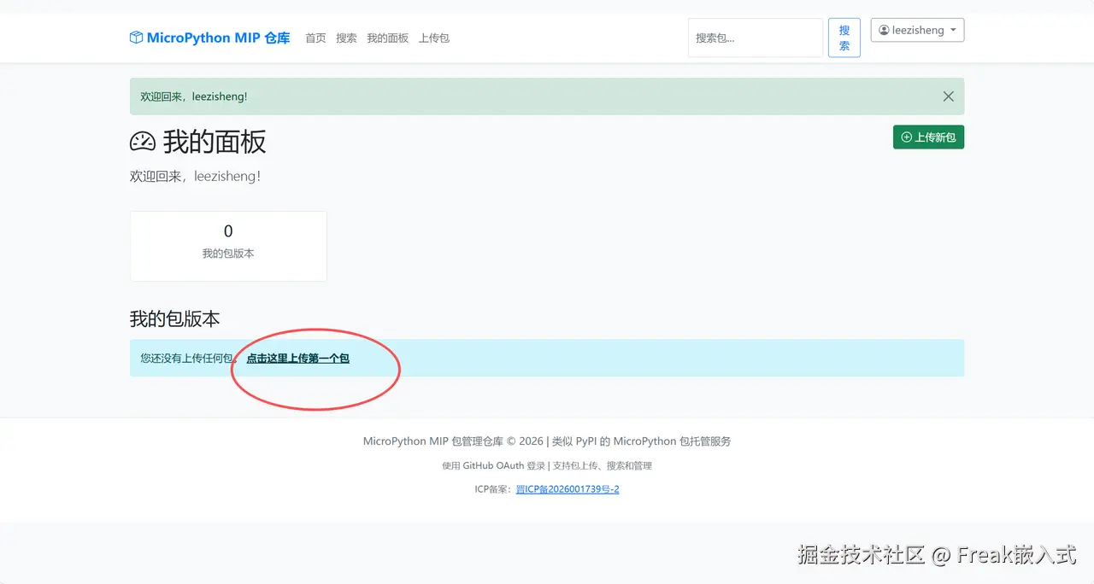Screen dimensions: 1094x584
Task: Focus the 搜索包 input field
Action: pyautogui.click(x=756, y=38)
